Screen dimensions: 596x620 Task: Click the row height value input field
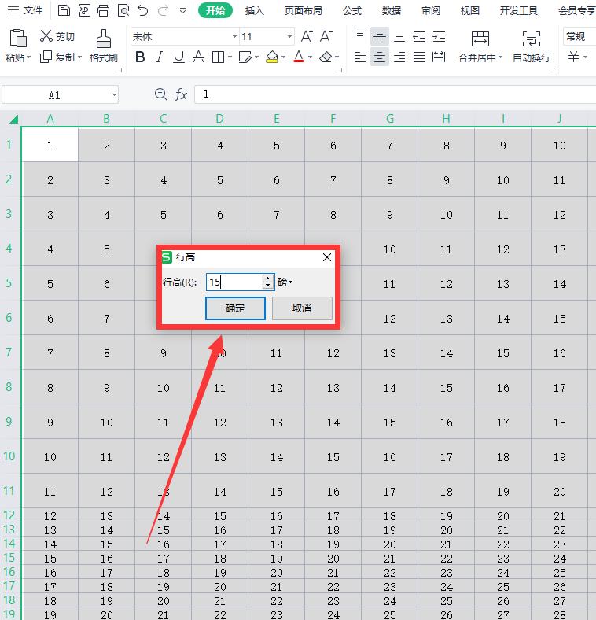click(234, 282)
